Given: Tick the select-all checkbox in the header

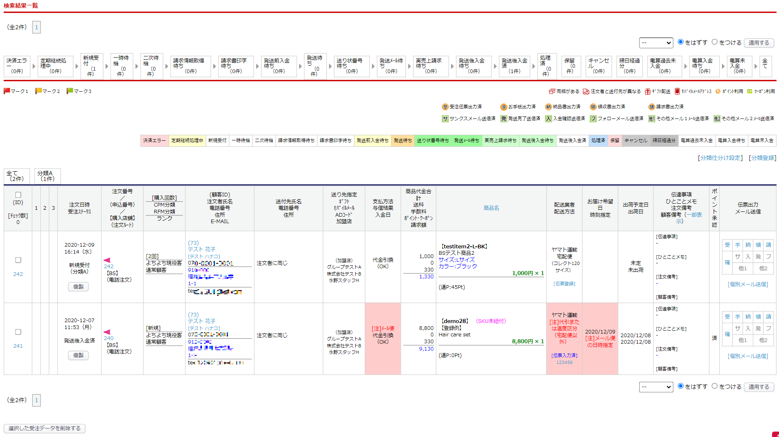Looking at the screenshot, I should (18, 195).
